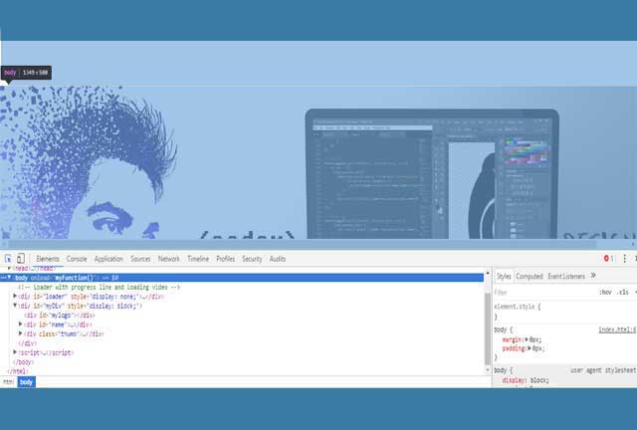Image resolution: width=637 pixels, height=430 pixels.
Task: Expand the div class thumb node
Action: coord(21,333)
